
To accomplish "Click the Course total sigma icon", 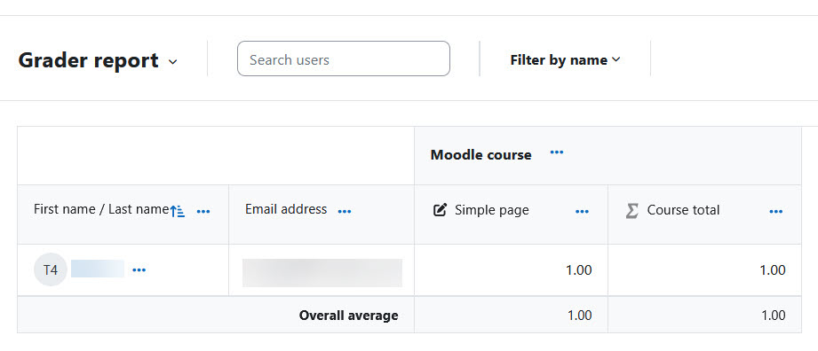I will (x=631, y=210).
